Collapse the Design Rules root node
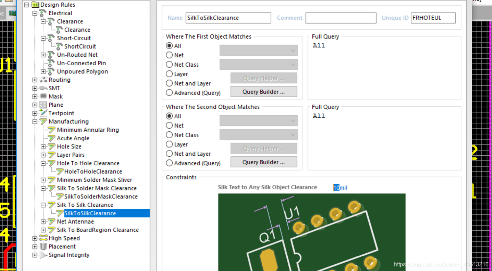The width and height of the screenshot is (492, 271). coord(26,5)
